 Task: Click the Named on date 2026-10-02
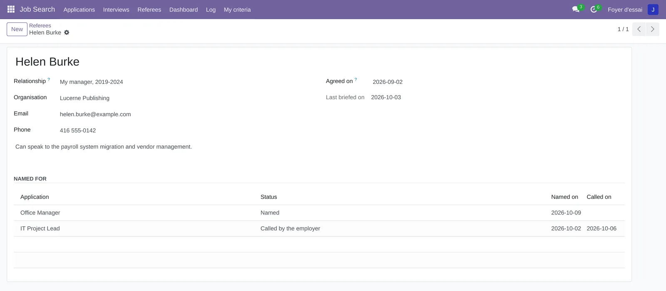point(566,228)
